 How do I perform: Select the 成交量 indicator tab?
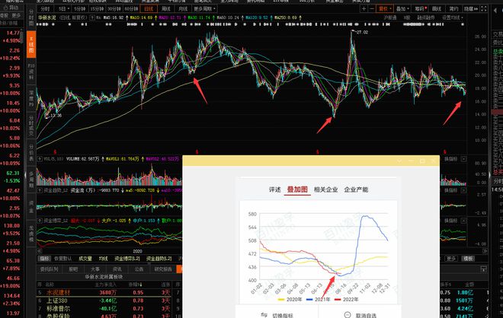[x=85, y=259]
